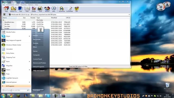Click the Comment toolbar icon
The image size is (174, 98).
click(70, 9)
